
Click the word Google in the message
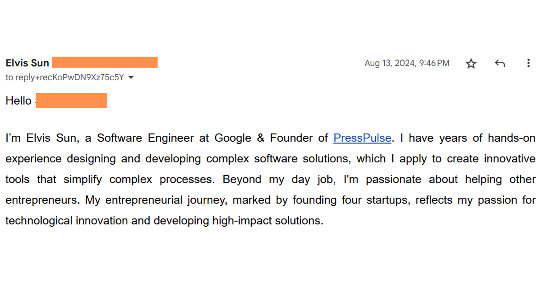click(232, 138)
